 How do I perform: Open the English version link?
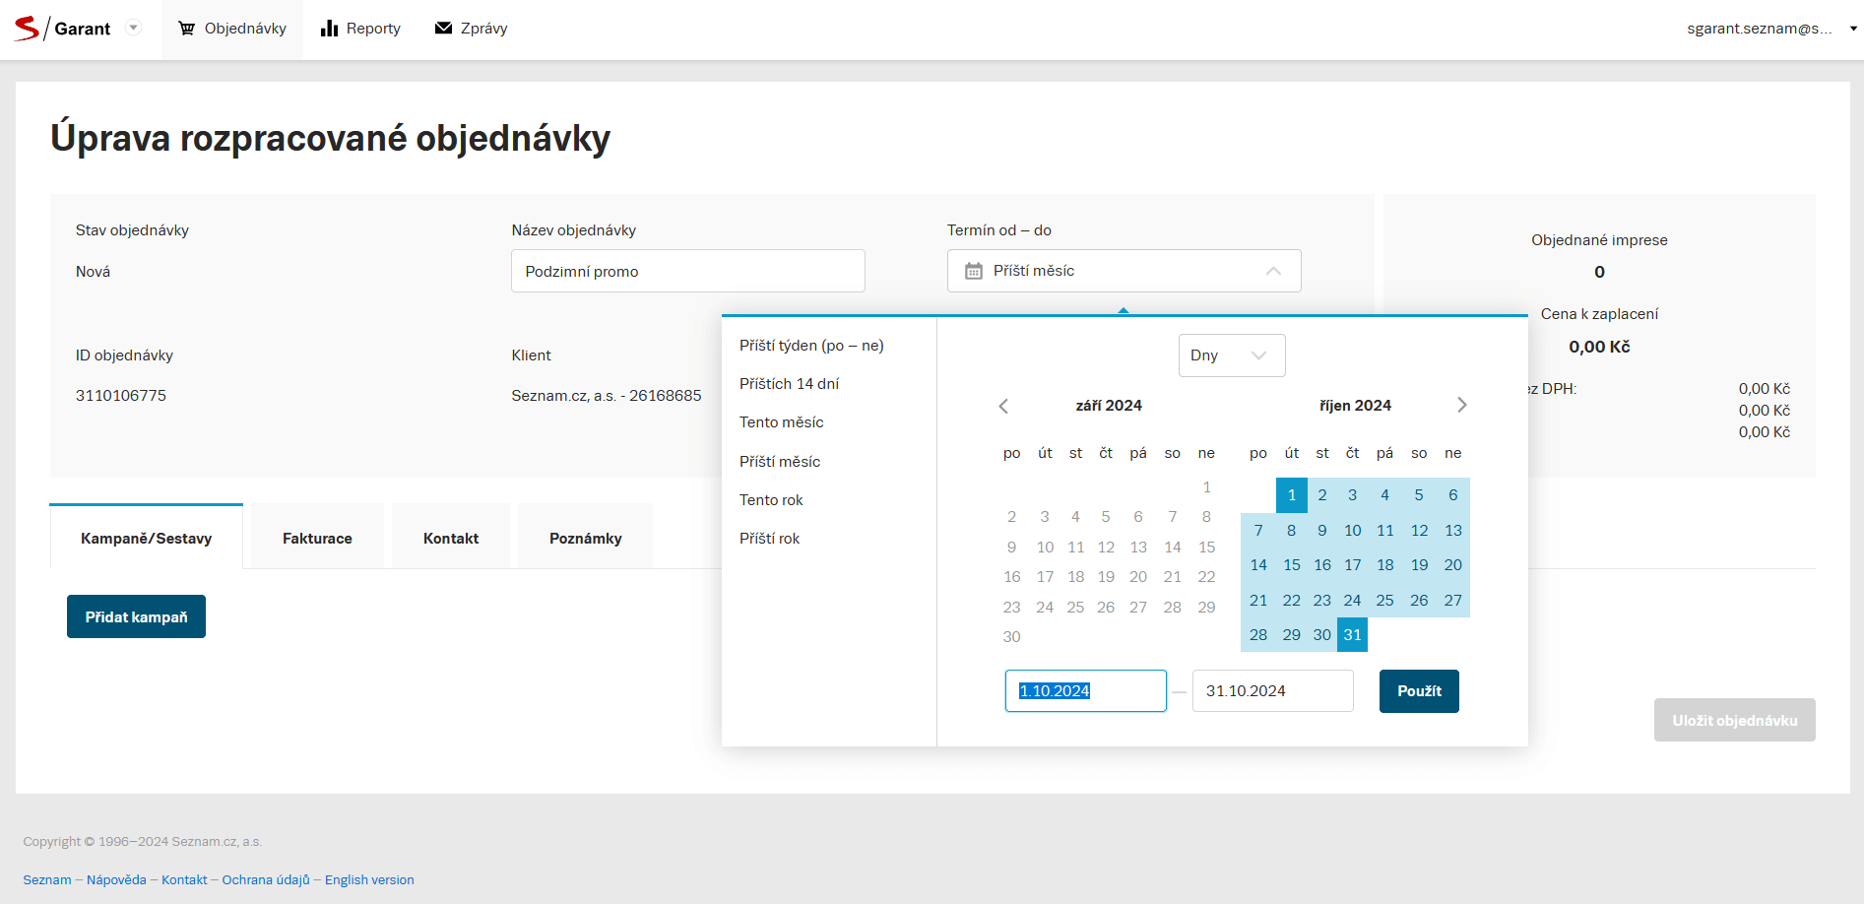[369, 880]
